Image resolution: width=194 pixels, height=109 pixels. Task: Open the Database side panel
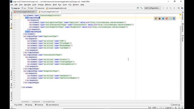click(183, 28)
